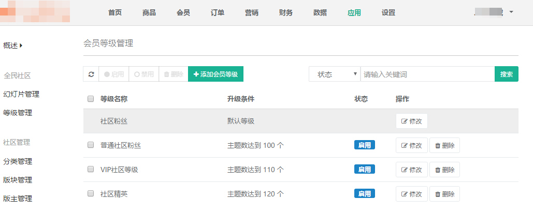The width and height of the screenshot is (533, 214).
Task: Expand the 概述 sidebar section
Action: (13, 45)
